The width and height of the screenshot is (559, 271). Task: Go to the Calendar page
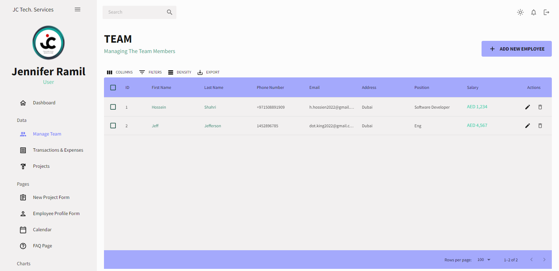click(42, 230)
